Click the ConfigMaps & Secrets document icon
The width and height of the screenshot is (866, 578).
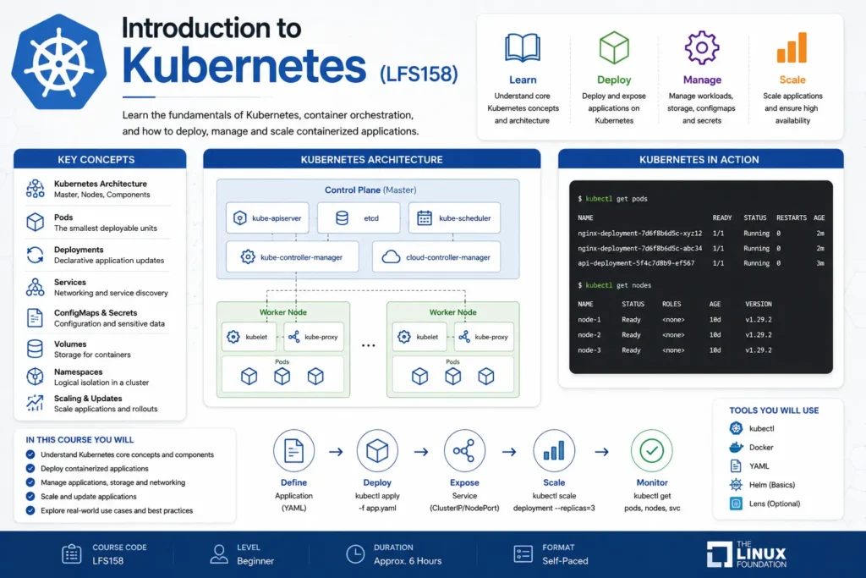35,317
